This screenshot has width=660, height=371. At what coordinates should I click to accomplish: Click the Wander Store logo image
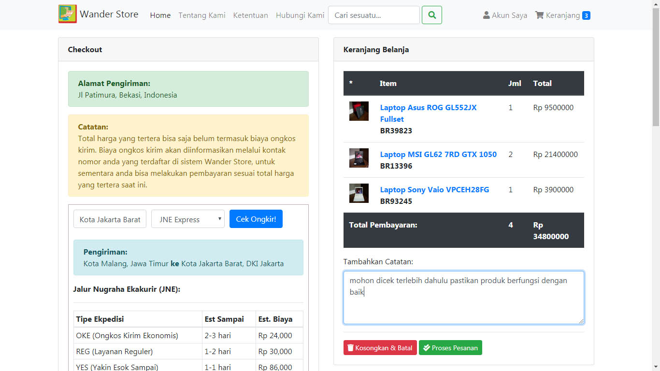pos(68,14)
